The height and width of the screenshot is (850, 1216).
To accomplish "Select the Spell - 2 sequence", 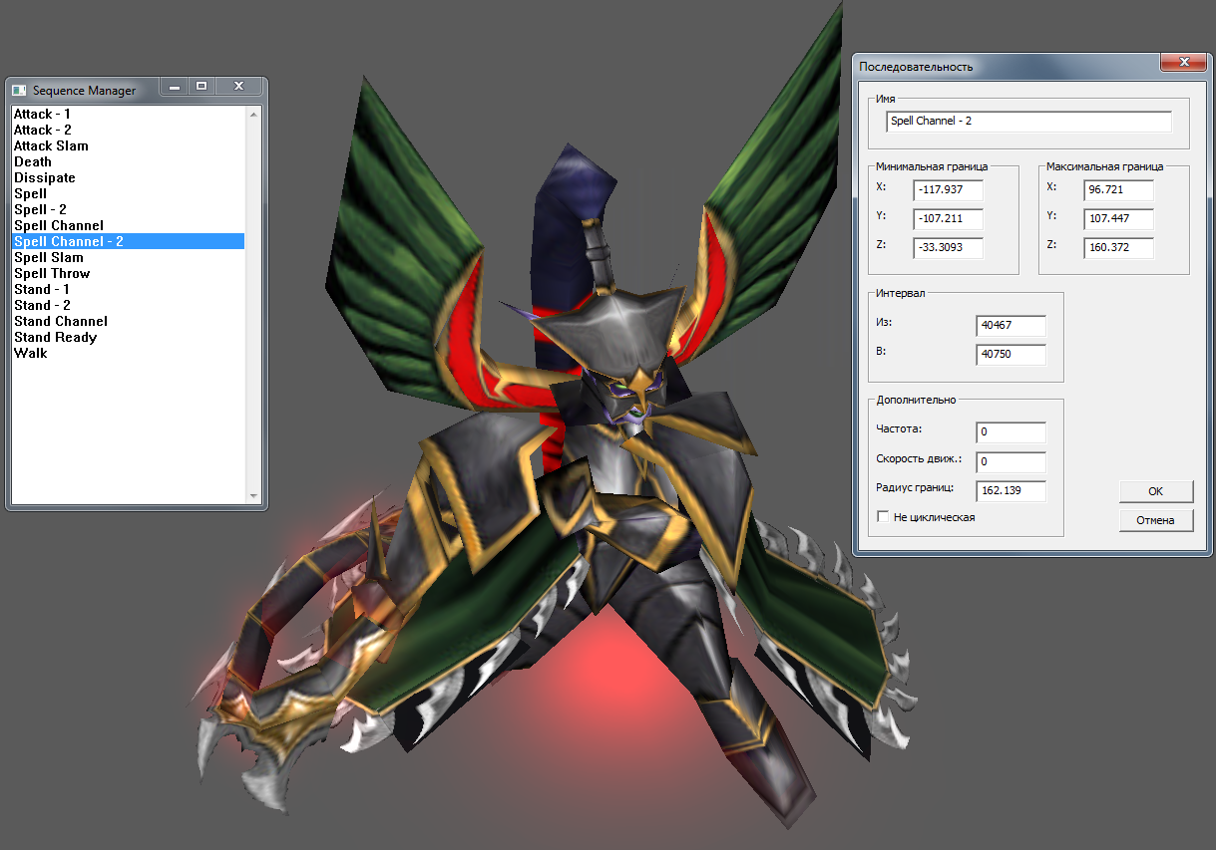I will (x=128, y=209).
